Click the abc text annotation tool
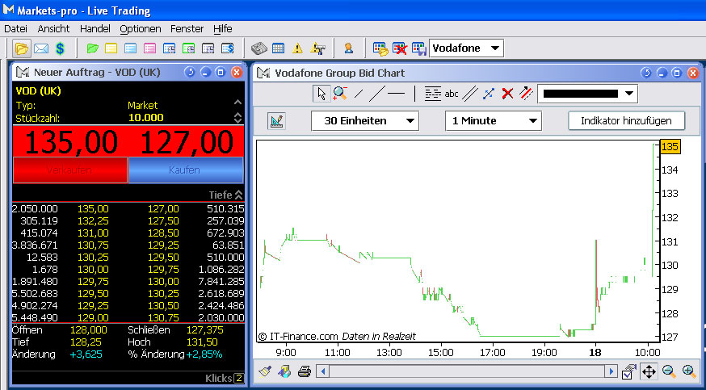706x390 pixels. pos(452,94)
